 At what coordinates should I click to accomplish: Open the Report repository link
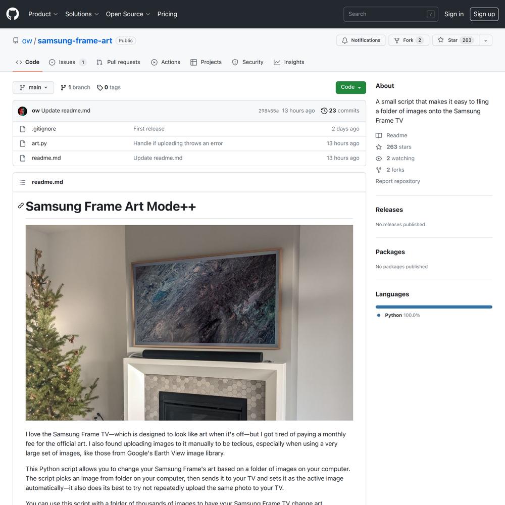click(398, 181)
